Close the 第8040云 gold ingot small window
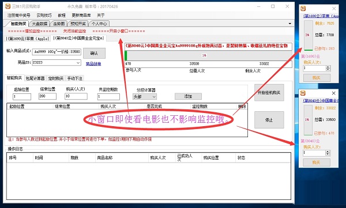 (334, 93)
